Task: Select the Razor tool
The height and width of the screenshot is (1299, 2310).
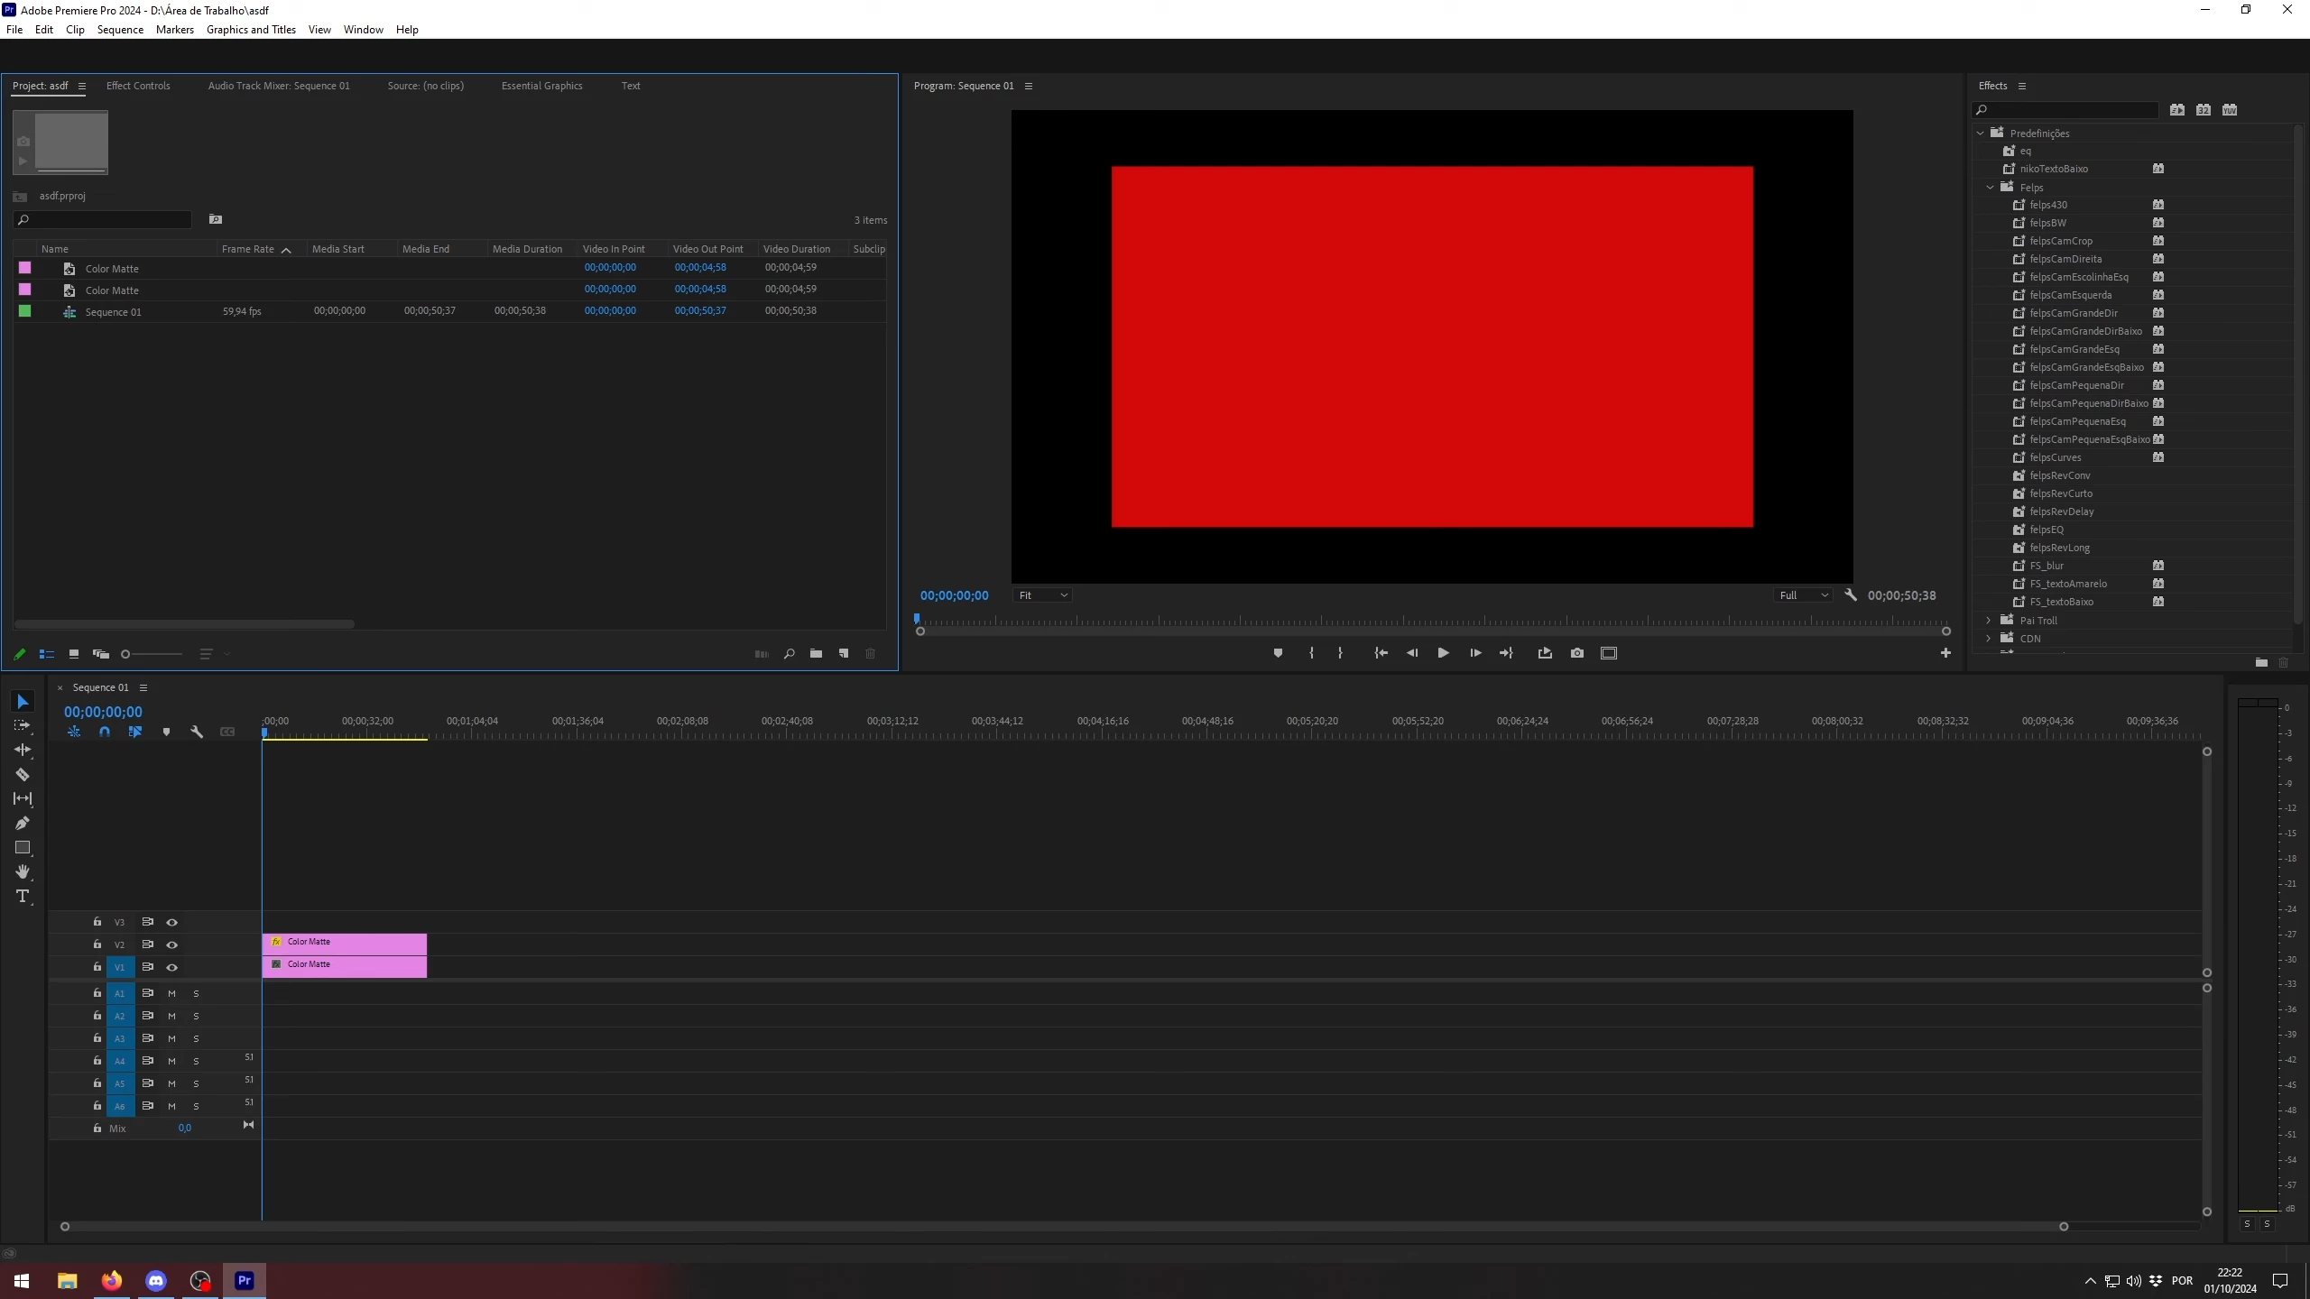Action: [23, 775]
